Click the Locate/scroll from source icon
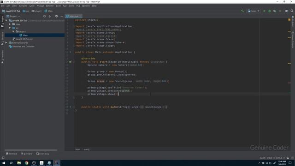Viewport: 295px width, 166px height. [44, 16]
